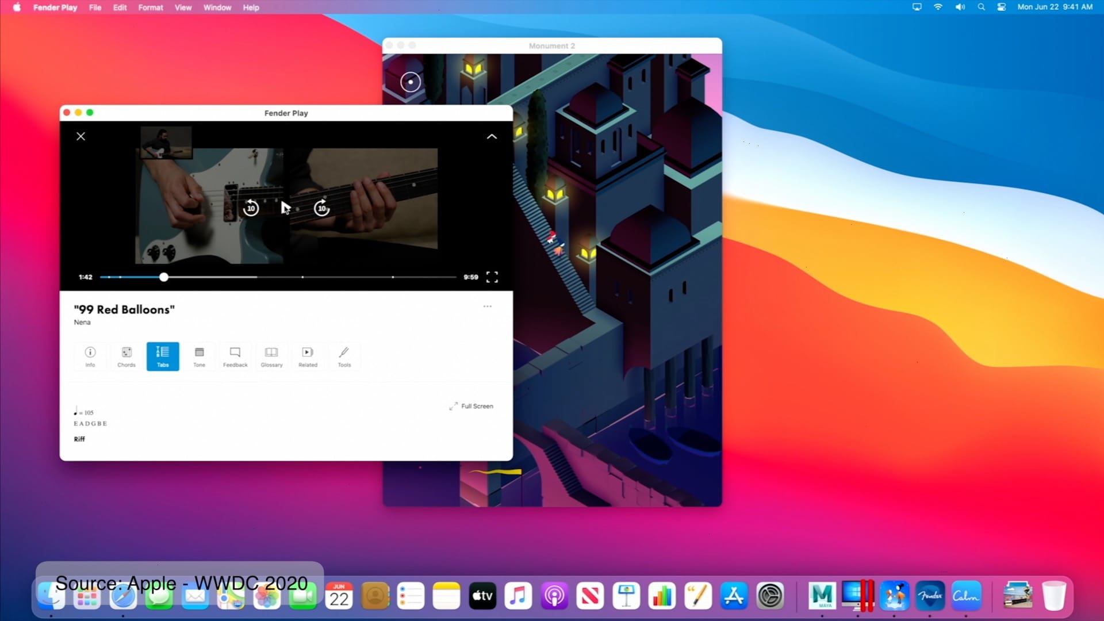Open the screen mirroring menu bar icon
The height and width of the screenshot is (621, 1104).
(917, 7)
